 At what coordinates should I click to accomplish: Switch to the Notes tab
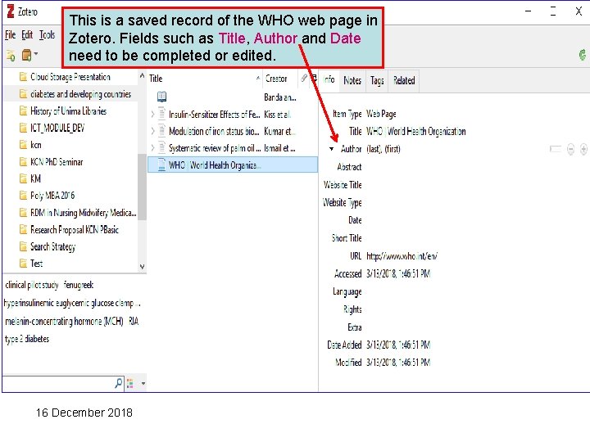352,80
